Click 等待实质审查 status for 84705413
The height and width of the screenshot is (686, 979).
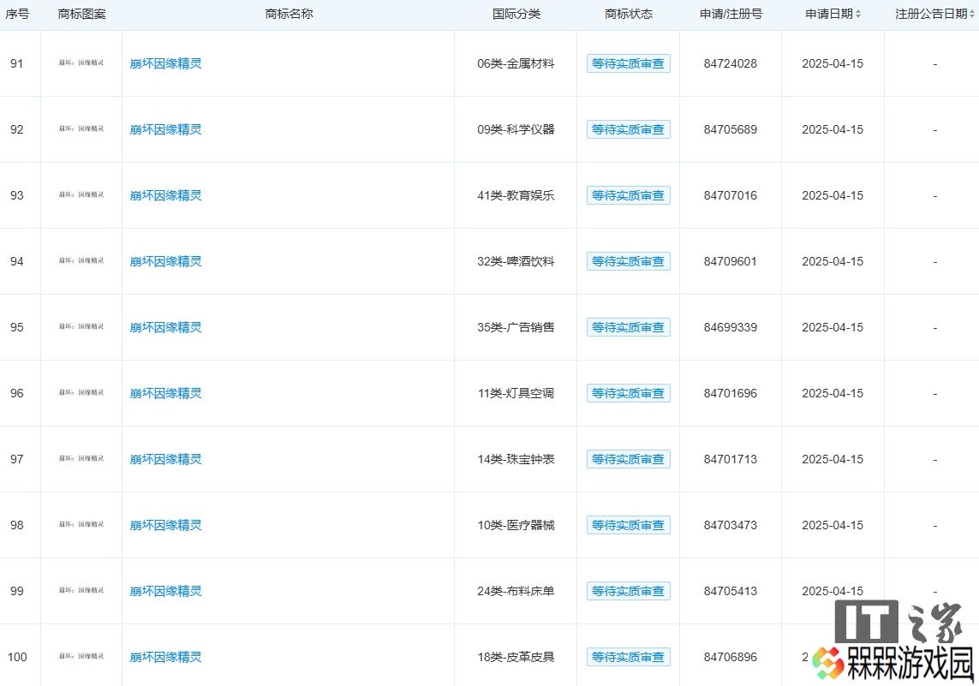pyautogui.click(x=628, y=591)
